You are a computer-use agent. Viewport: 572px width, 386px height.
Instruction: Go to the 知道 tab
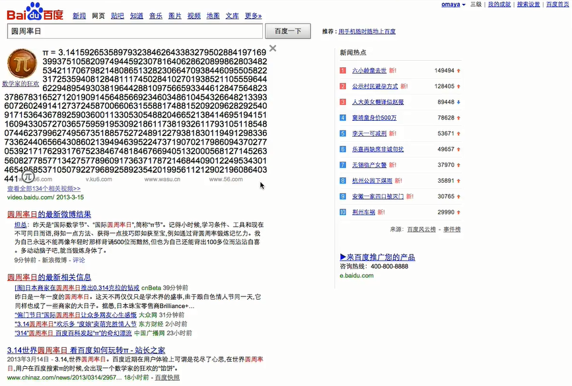pyautogui.click(x=137, y=16)
